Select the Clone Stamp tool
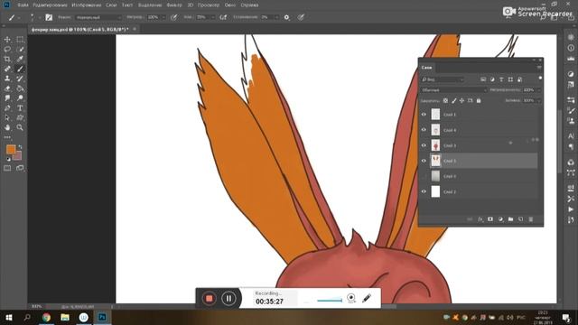This screenshot has height=325, width=578. 7,79
